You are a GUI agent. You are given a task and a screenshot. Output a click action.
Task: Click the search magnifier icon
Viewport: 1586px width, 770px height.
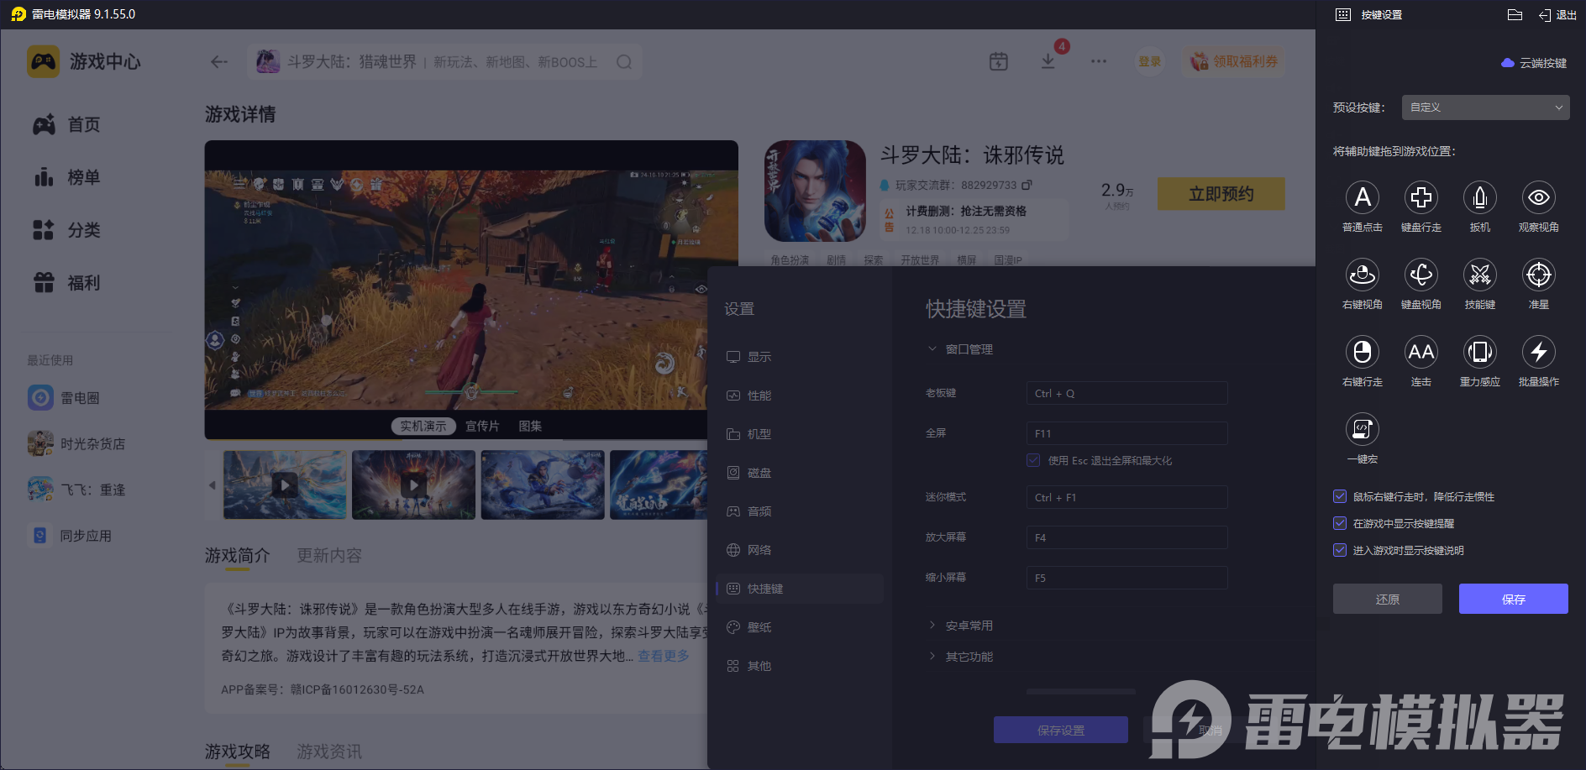(x=624, y=62)
